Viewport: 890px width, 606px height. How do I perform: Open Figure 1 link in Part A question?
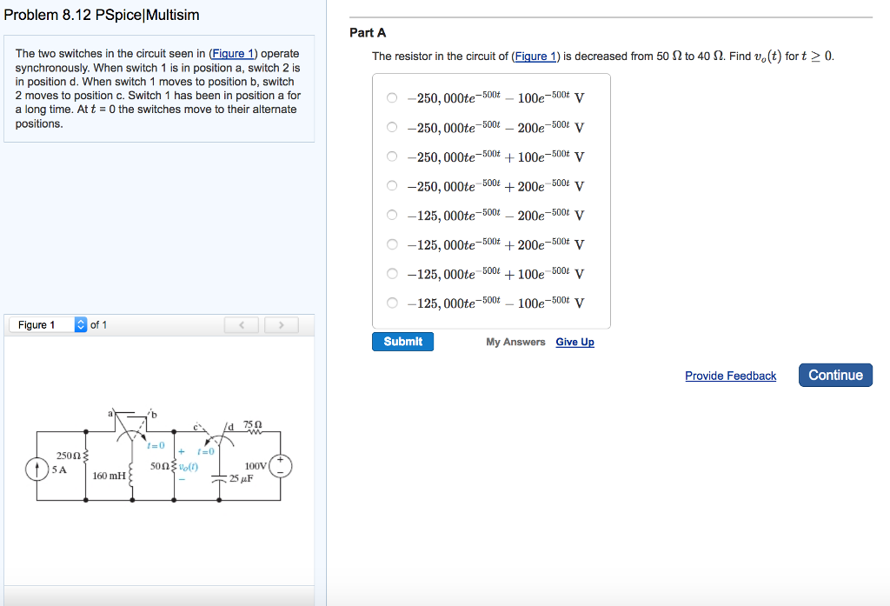pyautogui.click(x=535, y=57)
